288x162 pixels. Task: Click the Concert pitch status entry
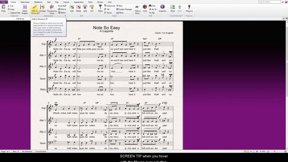tap(41, 151)
